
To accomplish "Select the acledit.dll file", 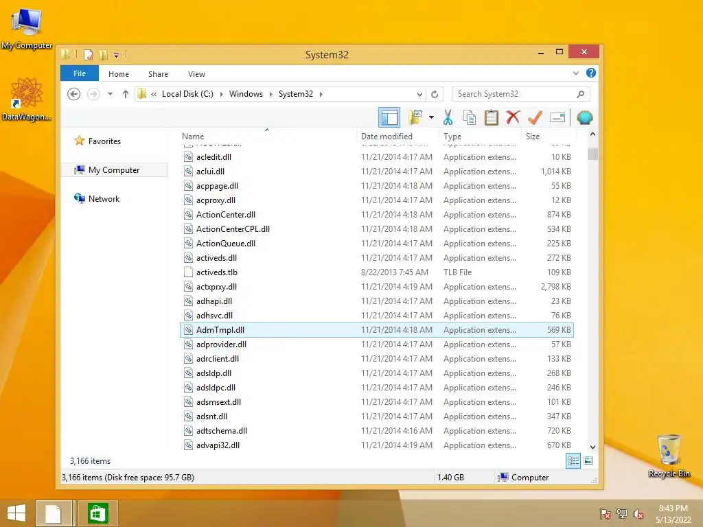I will [x=214, y=157].
